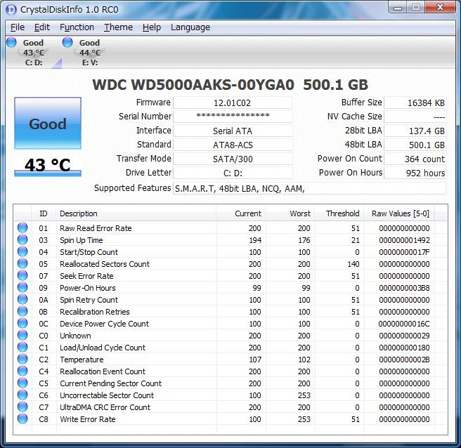The image size is (461, 448).
Task: Open the Function menu
Action: tap(77, 27)
